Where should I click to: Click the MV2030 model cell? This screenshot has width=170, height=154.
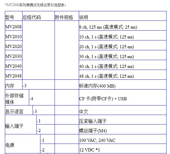tap(14, 55)
